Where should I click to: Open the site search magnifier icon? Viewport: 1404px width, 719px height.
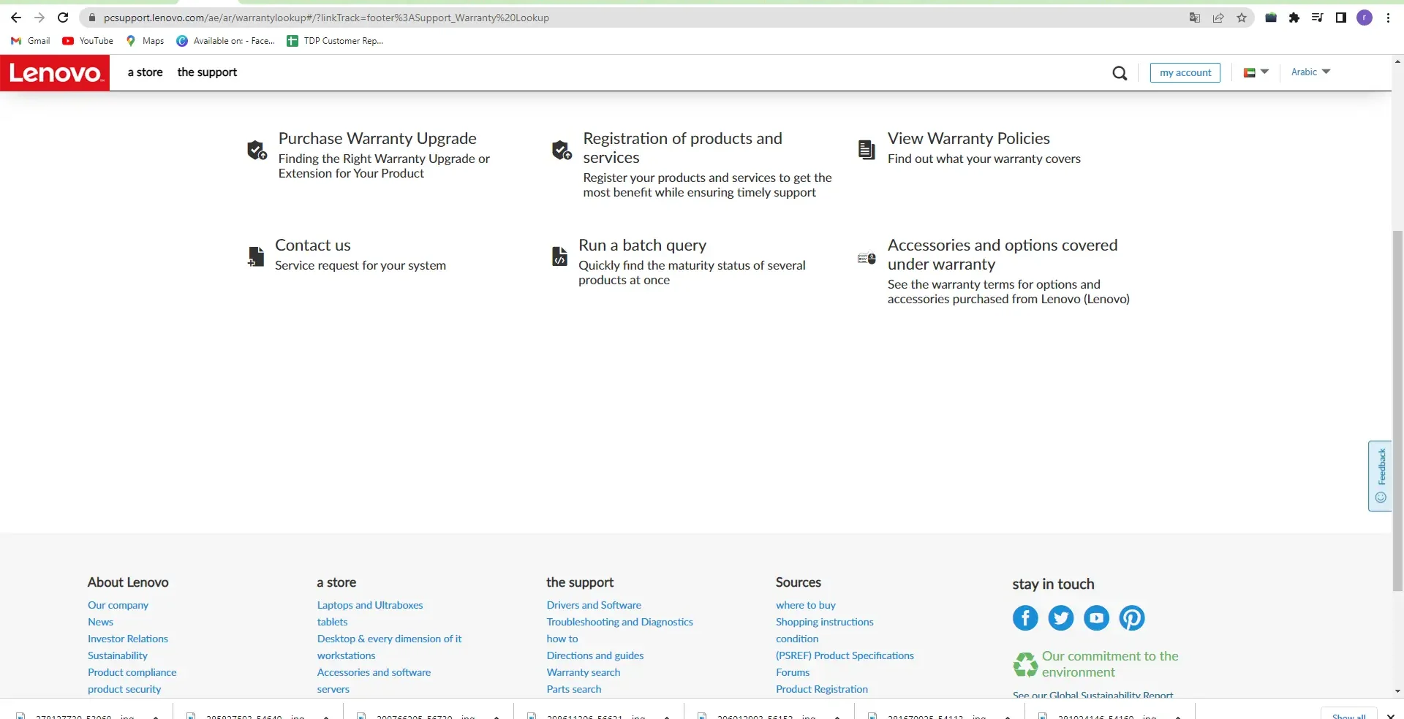tap(1119, 73)
